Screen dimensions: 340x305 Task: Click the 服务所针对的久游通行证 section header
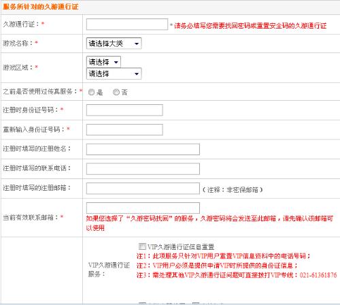41,7
